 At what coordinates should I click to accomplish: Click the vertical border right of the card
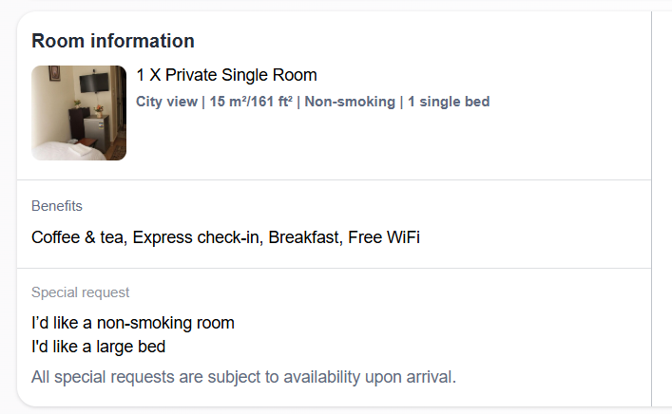[651, 209]
